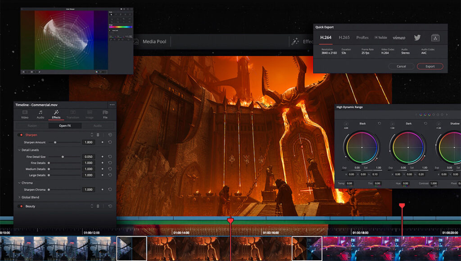Expand the Global Blend section
Viewport: 461px width, 261px height.
(x=19, y=197)
